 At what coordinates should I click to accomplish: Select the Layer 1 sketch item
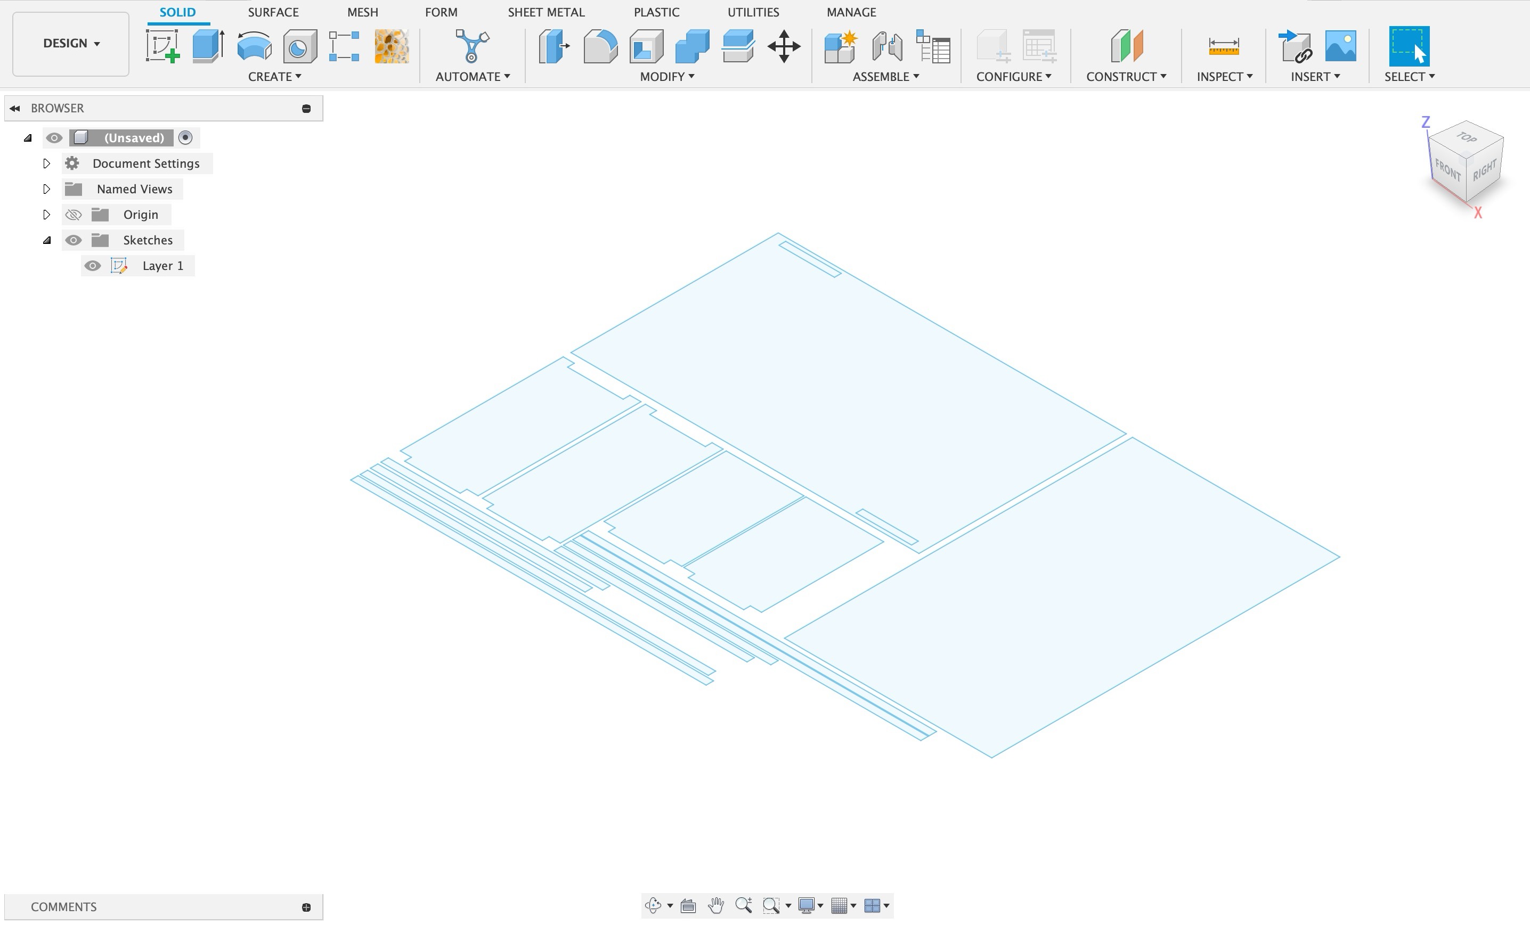162,266
